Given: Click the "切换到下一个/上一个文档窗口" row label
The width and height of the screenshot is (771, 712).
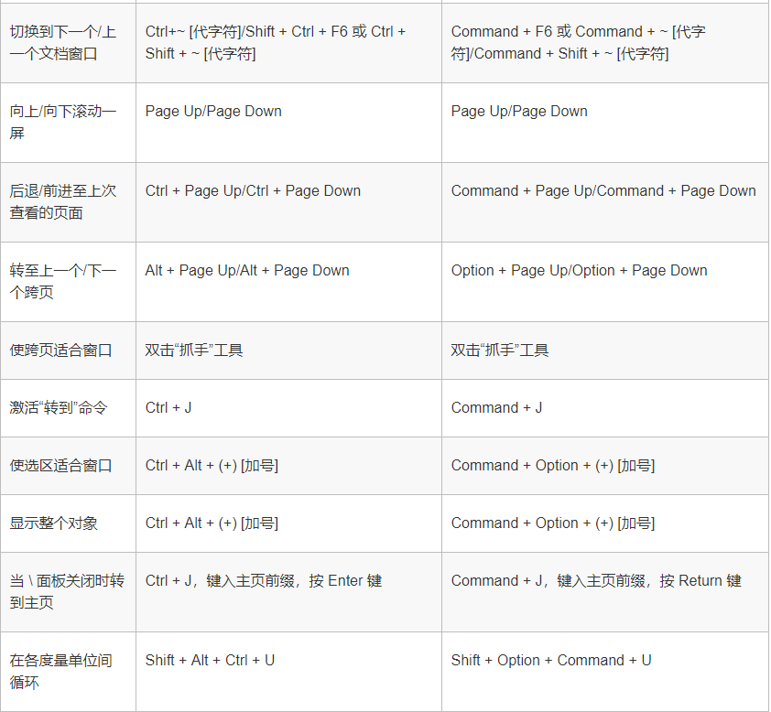Looking at the screenshot, I should (x=63, y=42).
